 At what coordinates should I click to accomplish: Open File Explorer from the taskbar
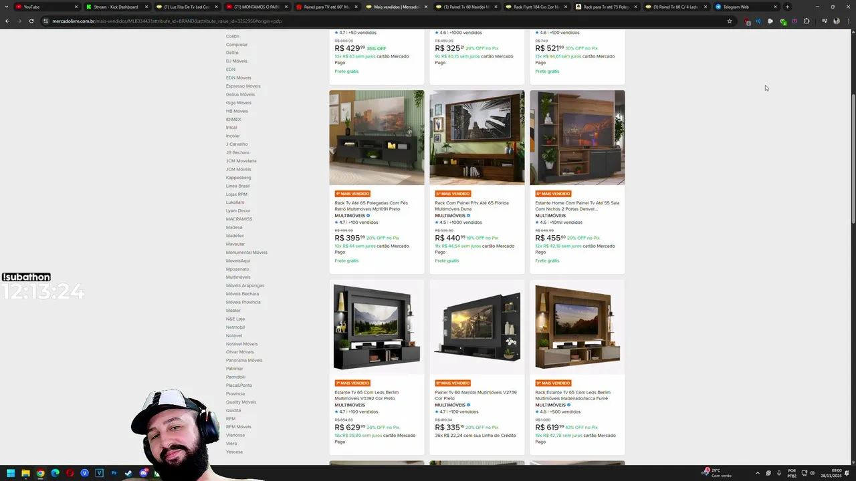click(x=25, y=473)
